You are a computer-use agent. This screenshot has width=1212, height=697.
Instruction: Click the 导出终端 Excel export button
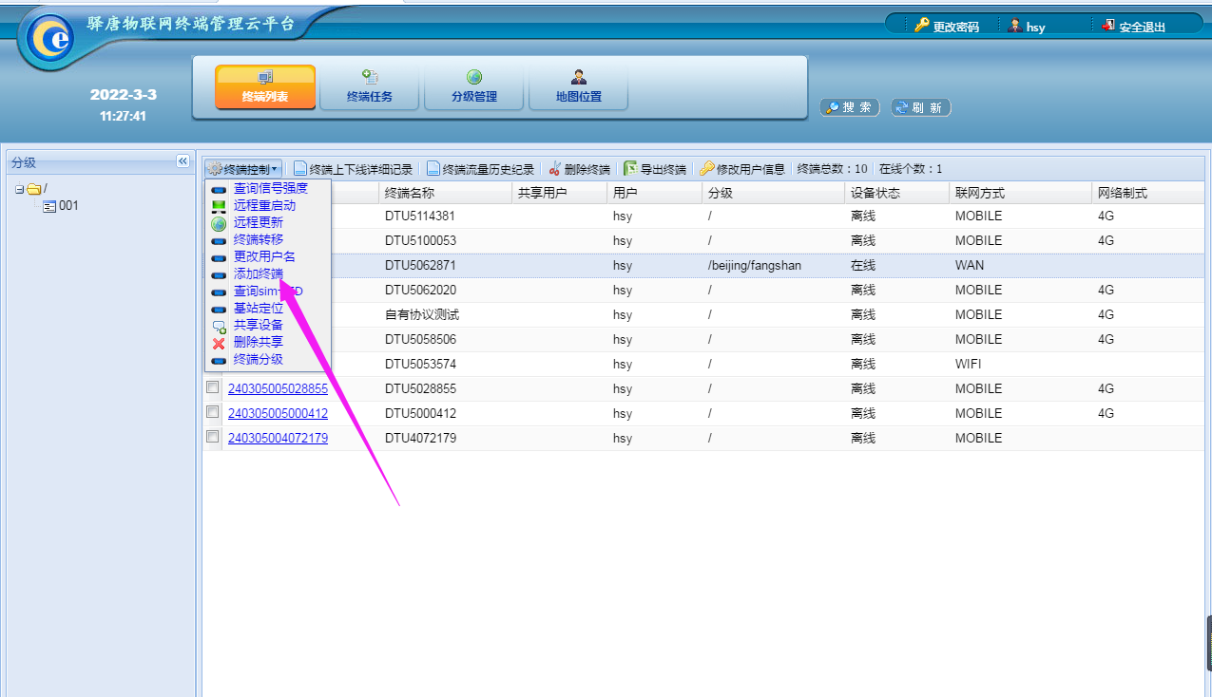click(x=655, y=169)
